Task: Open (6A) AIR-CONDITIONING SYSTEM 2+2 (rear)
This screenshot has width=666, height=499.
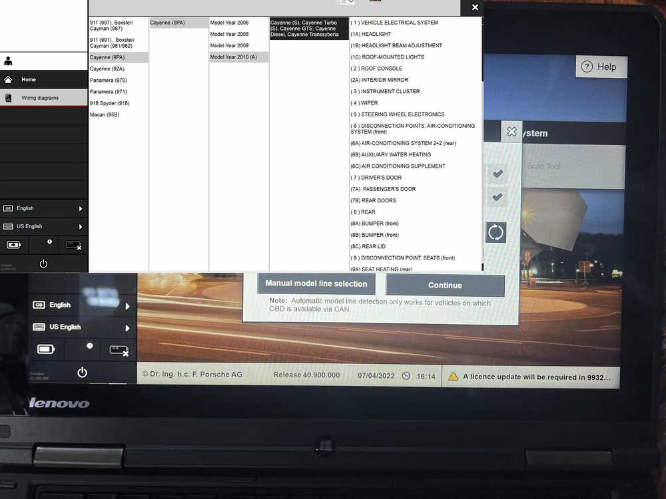Action: point(403,144)
